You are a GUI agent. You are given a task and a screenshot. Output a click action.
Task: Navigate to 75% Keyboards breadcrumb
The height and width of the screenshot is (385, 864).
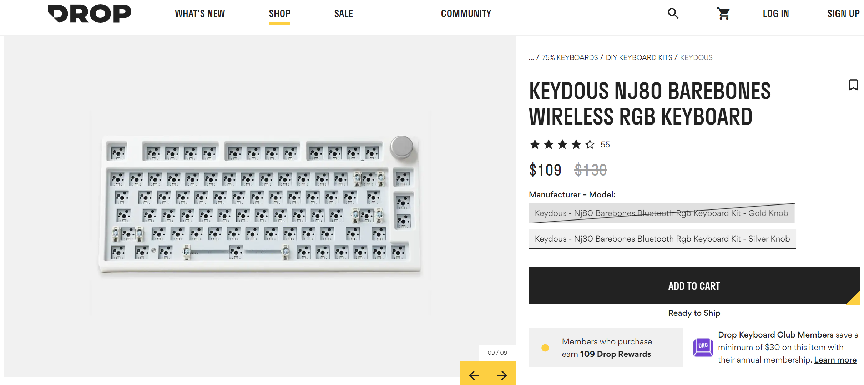point(570,57)
